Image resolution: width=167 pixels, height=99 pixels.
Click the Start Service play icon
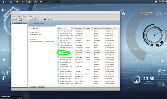[42, 19]
